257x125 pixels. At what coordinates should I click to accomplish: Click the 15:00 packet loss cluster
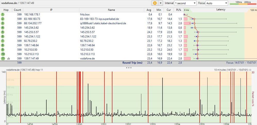coord(80,97)
